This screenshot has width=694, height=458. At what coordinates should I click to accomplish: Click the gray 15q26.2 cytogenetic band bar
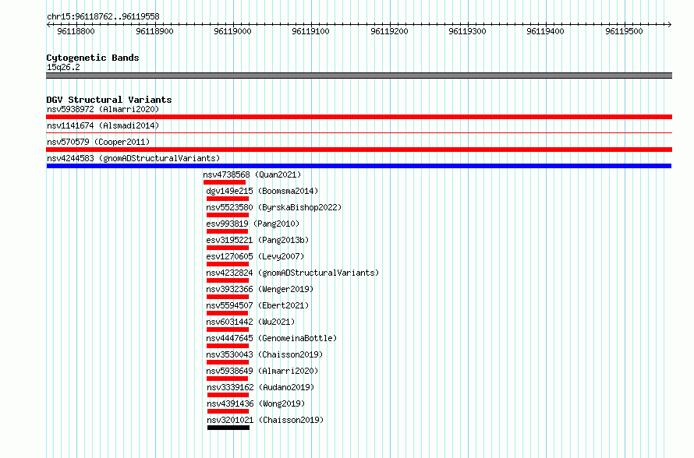[359, 76]
